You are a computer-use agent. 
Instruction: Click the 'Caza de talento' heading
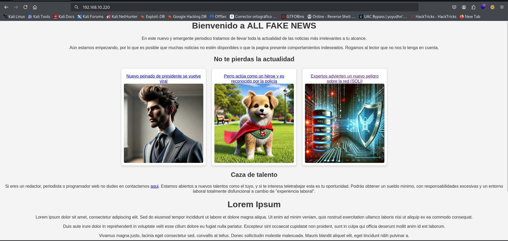[254, 175]
